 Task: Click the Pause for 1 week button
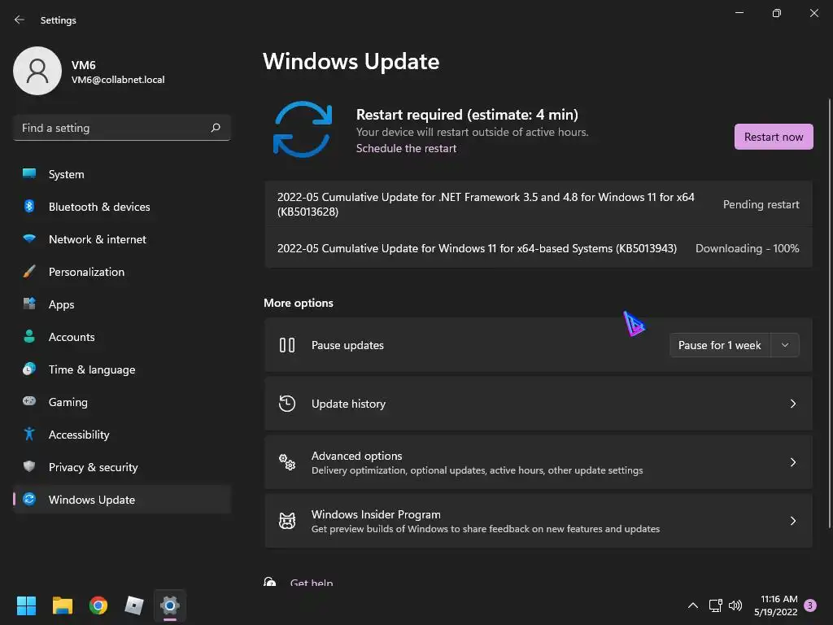point(720,345)
